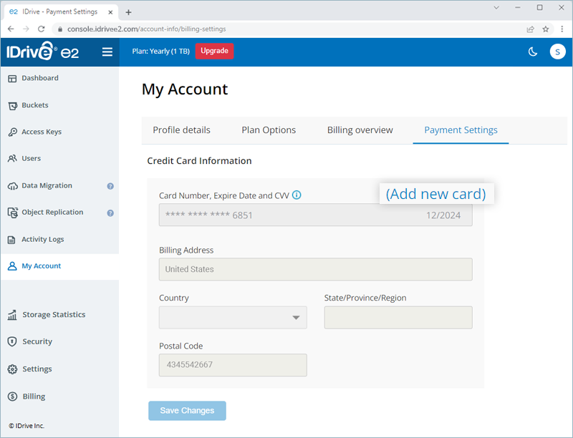Viewport: 573px width, 438px height.
Task: Open Chrome three-dot menu
Action: pos(562,29)
